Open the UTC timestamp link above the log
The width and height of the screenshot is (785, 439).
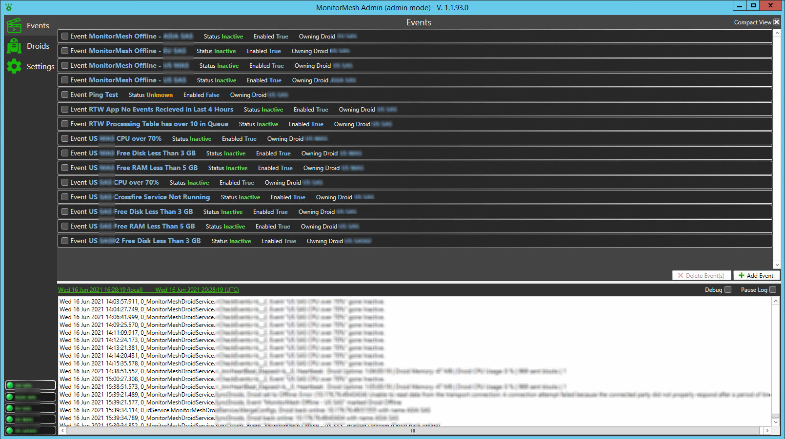[197, 289]
